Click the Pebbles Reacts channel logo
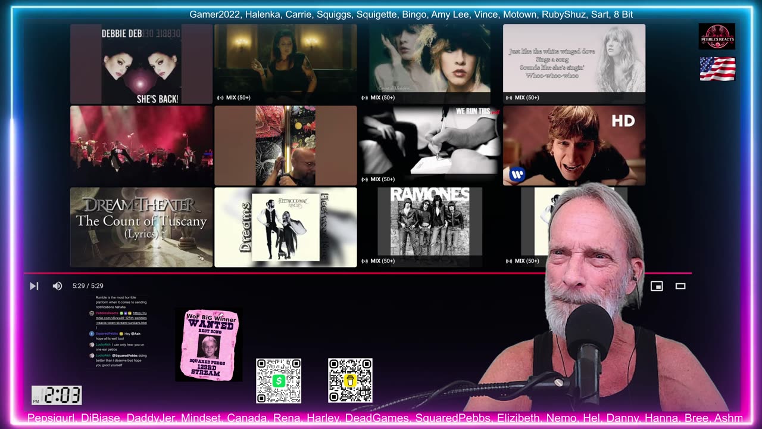Viewport: 762px width, 429px height. click(717, 36)
